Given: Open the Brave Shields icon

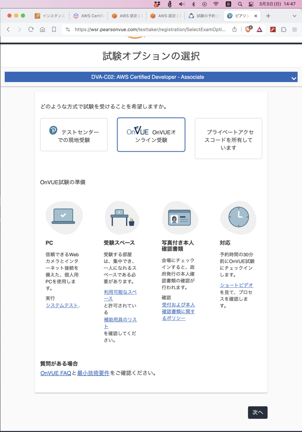Looking at the screenshot, I should tap(248, 29).
